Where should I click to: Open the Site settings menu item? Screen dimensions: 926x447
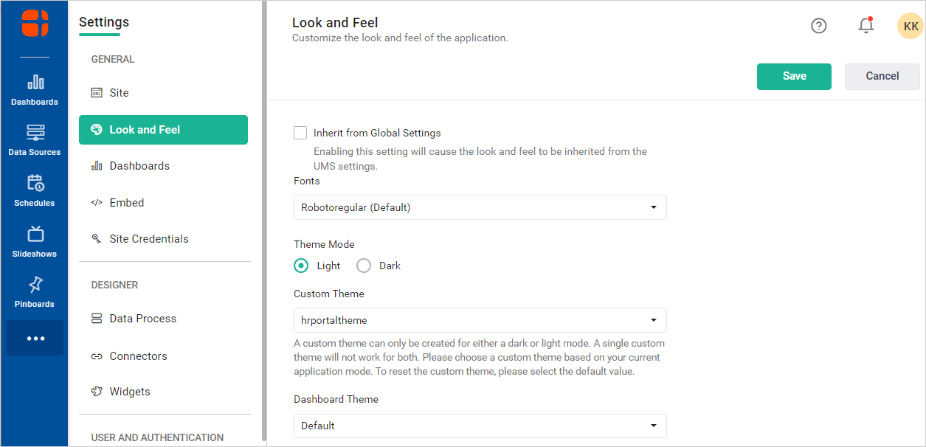point(119,93)
